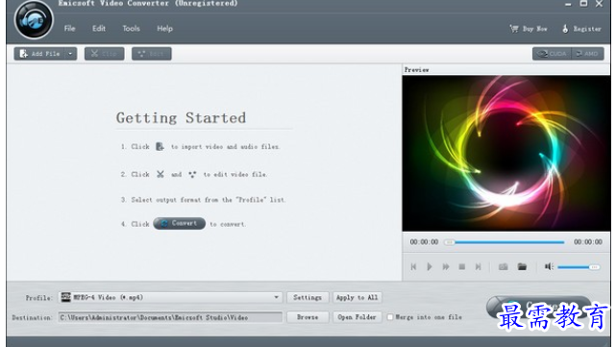The image size is (616, 347).
Task: Jump to previous track in preview
Action: (x=413, y=267)
